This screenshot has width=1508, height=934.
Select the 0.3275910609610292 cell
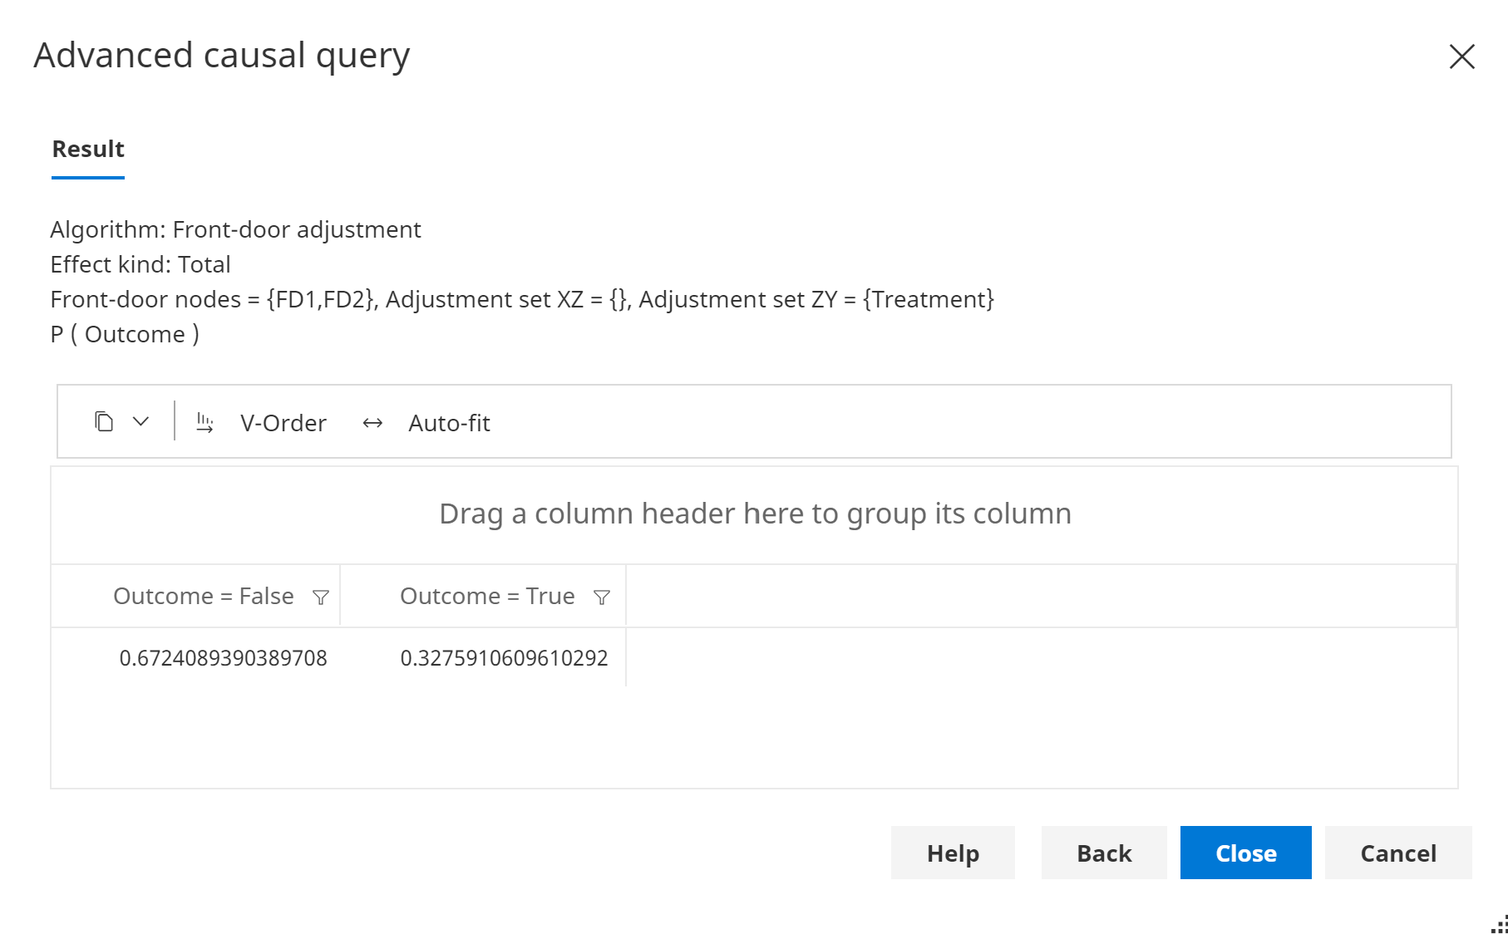click(x=504, y=658)
